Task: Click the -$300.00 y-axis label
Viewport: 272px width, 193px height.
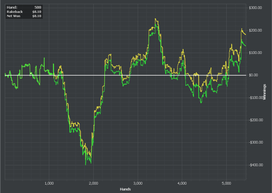Action: coord(256,143)
